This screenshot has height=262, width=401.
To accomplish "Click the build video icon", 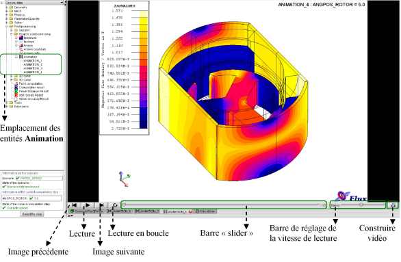I will point(393,205).
